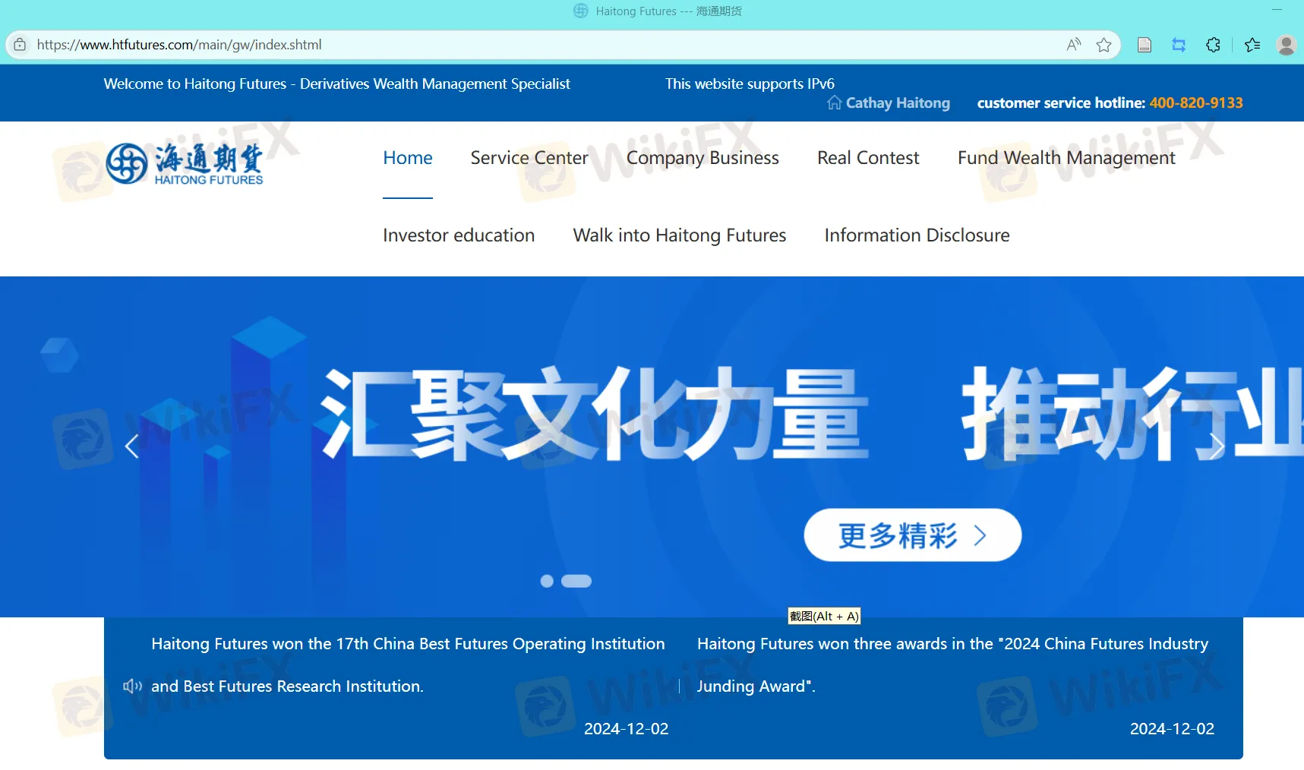Open the browser profile avatar
Screen dimensions: 1304x770
[1286, 45]
